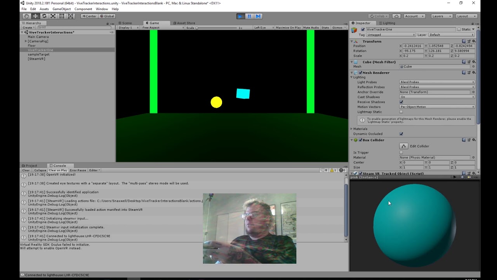Toggle warning count filter in Console
497x280 pixels.
tap(333, 170)
